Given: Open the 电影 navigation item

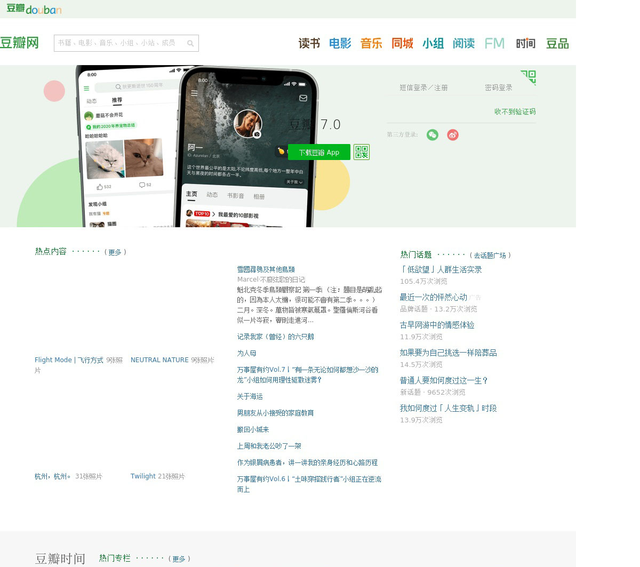Looking at the screenshot, I should (x=340, y=43).
